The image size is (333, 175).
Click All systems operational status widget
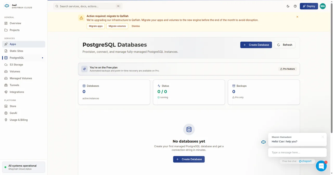[x=24, y=167]
